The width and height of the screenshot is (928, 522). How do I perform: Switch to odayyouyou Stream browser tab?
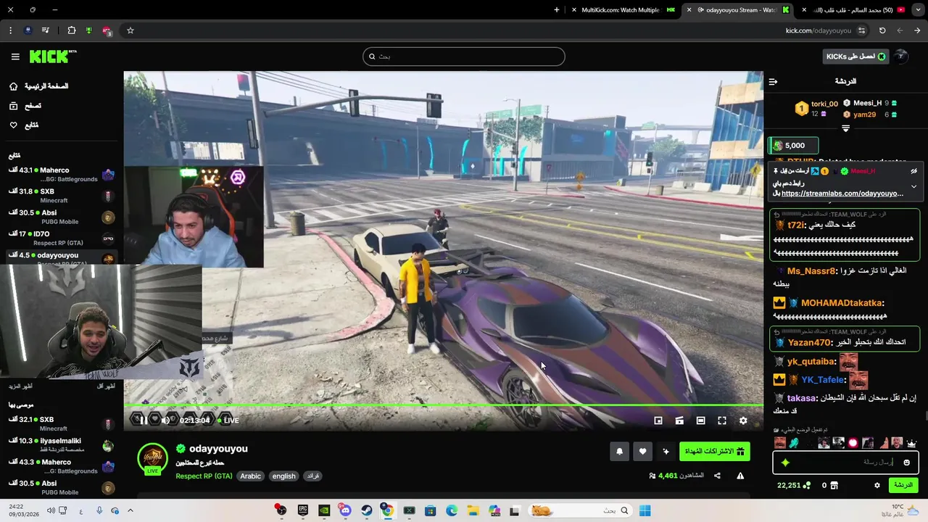click(739, 10)
